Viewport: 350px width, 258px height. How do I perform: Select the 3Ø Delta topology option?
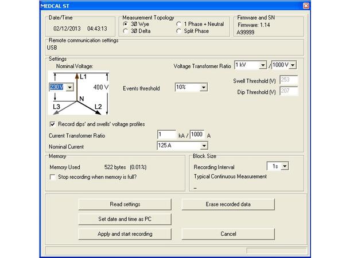point(126,31)
